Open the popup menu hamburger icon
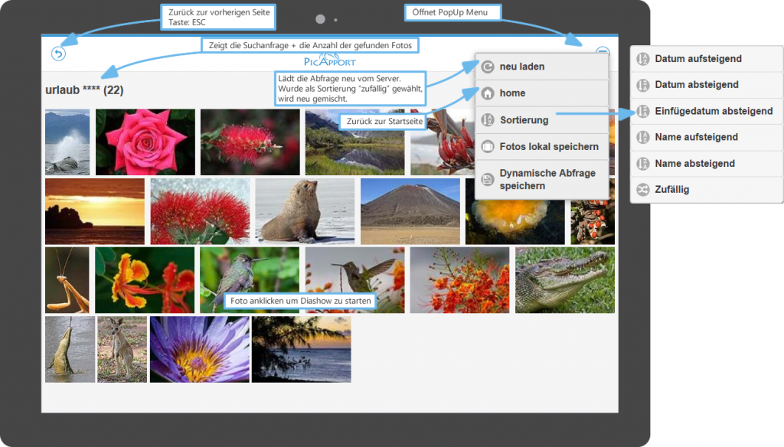Viewport: 784px width, 447px height. tap(603, 53)
